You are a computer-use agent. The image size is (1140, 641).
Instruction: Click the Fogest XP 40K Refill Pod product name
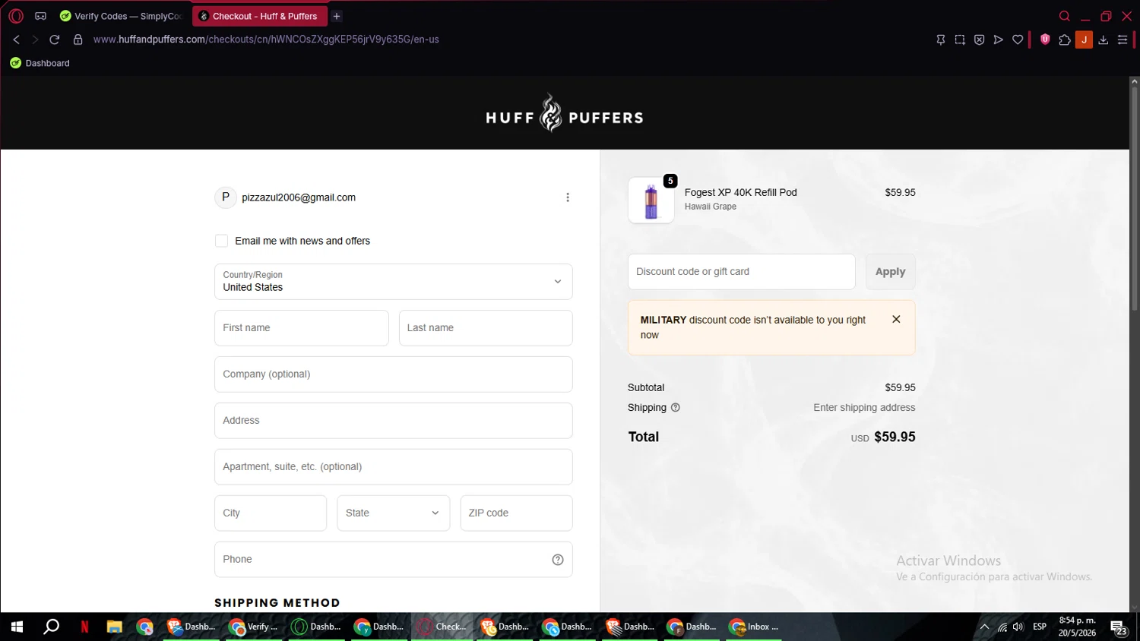point(741,193)
